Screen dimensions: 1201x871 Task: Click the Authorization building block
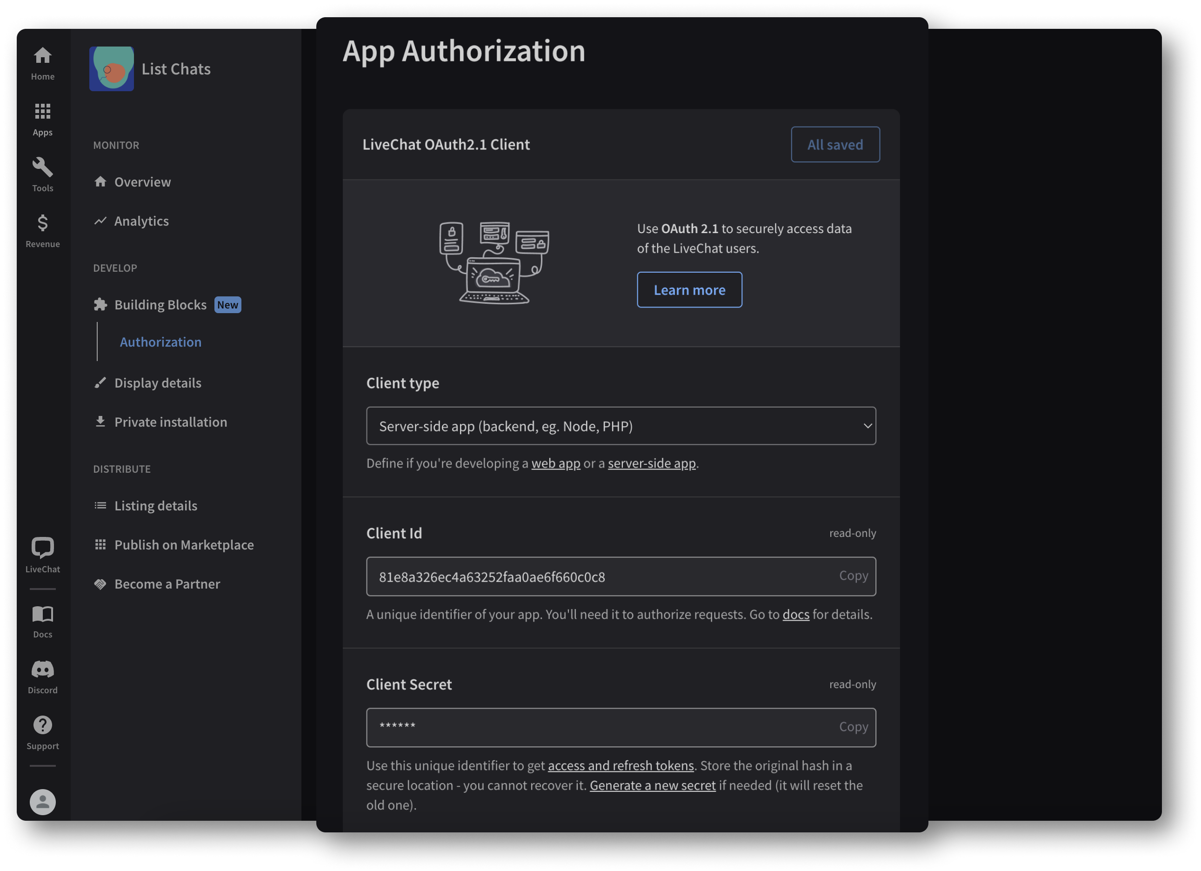tap(160, 342)
